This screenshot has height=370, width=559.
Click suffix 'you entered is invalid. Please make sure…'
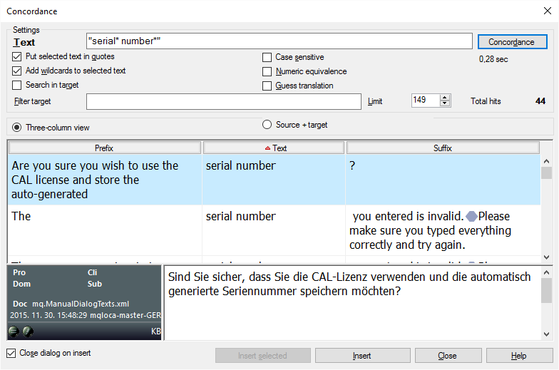pyautogui.click(x=443, y=230)
